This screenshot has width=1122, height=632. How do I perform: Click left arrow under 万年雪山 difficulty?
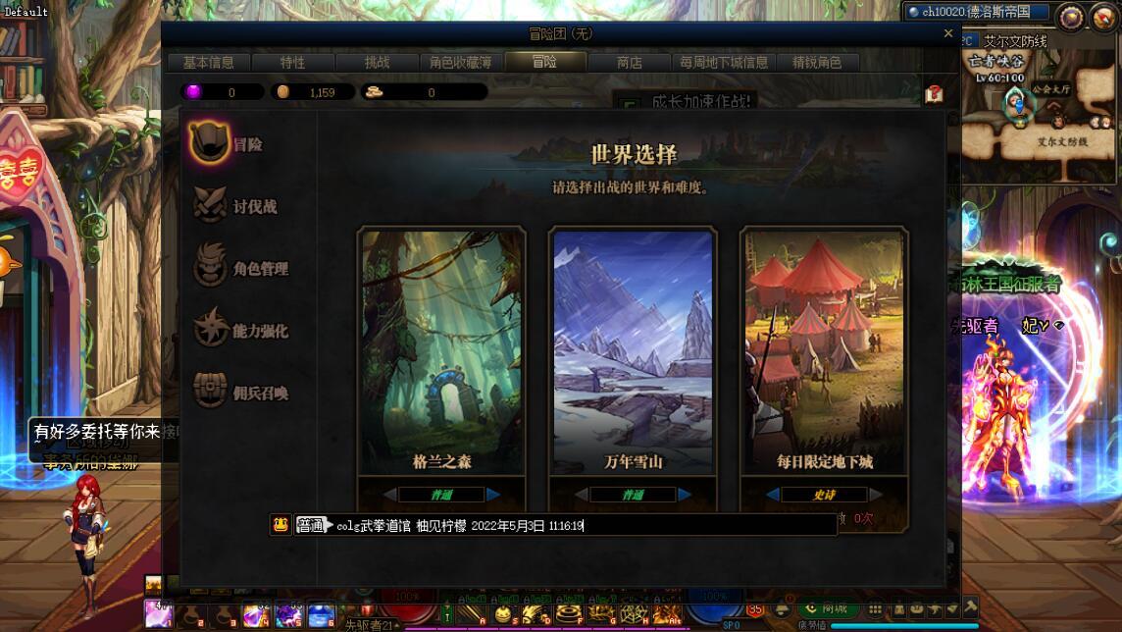click(x=581, y=494)
